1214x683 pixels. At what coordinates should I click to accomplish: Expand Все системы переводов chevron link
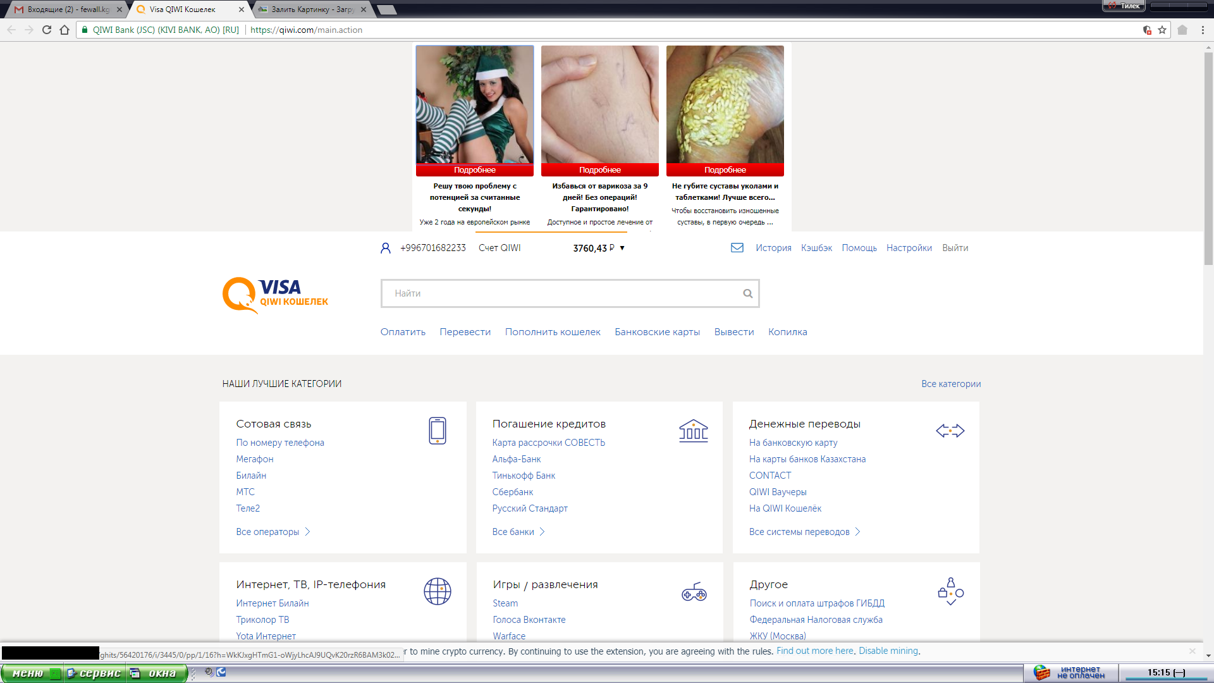click(x=805, y=532)
